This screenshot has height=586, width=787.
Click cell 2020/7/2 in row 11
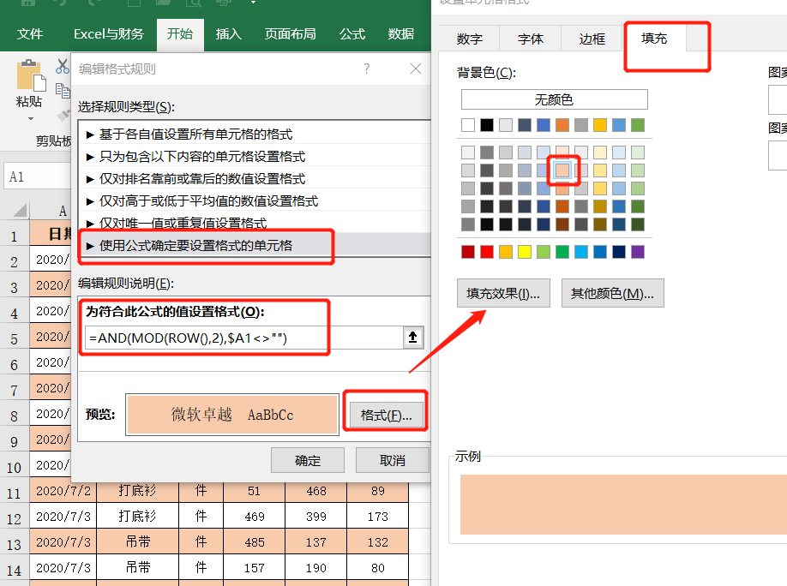(63, 491)
